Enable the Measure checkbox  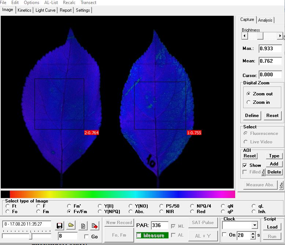coord(139,235)
